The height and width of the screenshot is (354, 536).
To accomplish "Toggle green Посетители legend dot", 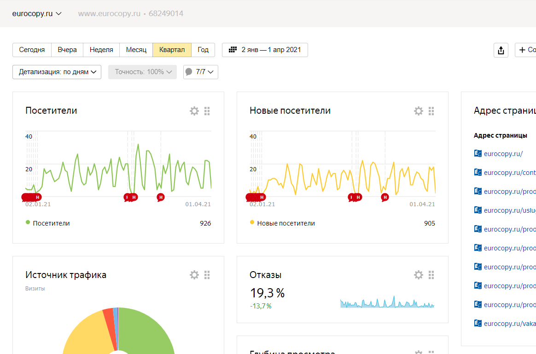I will click(x=28, y=222).
